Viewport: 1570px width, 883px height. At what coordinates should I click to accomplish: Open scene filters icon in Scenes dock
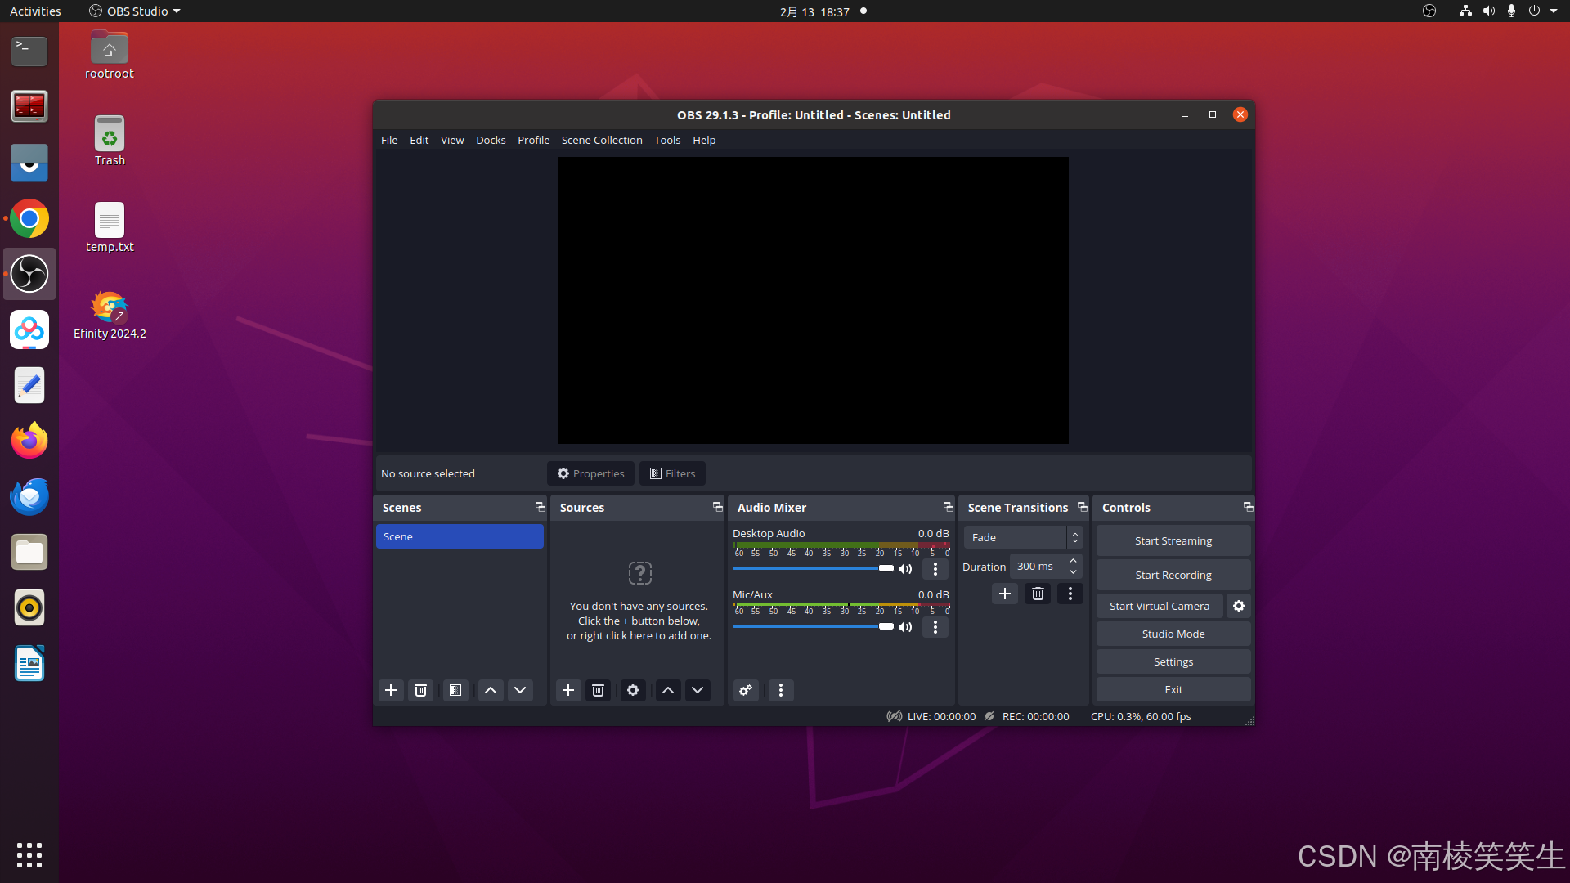455,691
